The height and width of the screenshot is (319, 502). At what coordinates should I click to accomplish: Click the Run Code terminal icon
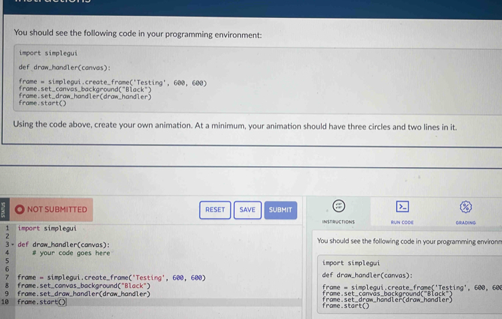[402, 207]
